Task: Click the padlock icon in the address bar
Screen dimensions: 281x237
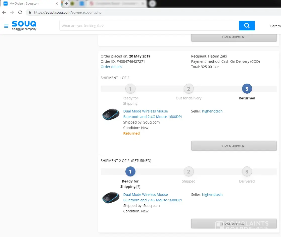Action: 30,12
